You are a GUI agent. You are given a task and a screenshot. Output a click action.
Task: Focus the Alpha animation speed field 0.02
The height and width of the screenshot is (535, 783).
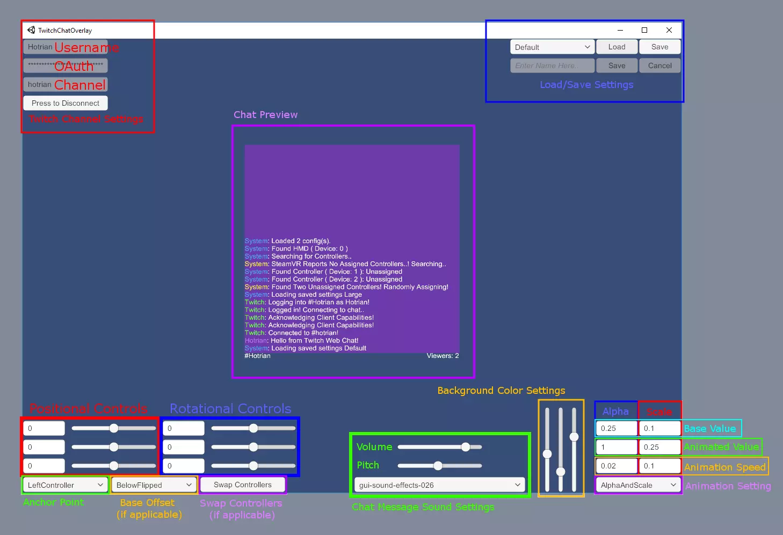coord(617,466)
